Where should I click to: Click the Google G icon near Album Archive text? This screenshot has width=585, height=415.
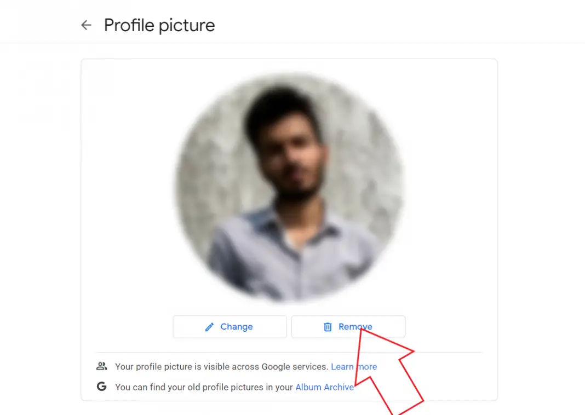coord(102,387)
